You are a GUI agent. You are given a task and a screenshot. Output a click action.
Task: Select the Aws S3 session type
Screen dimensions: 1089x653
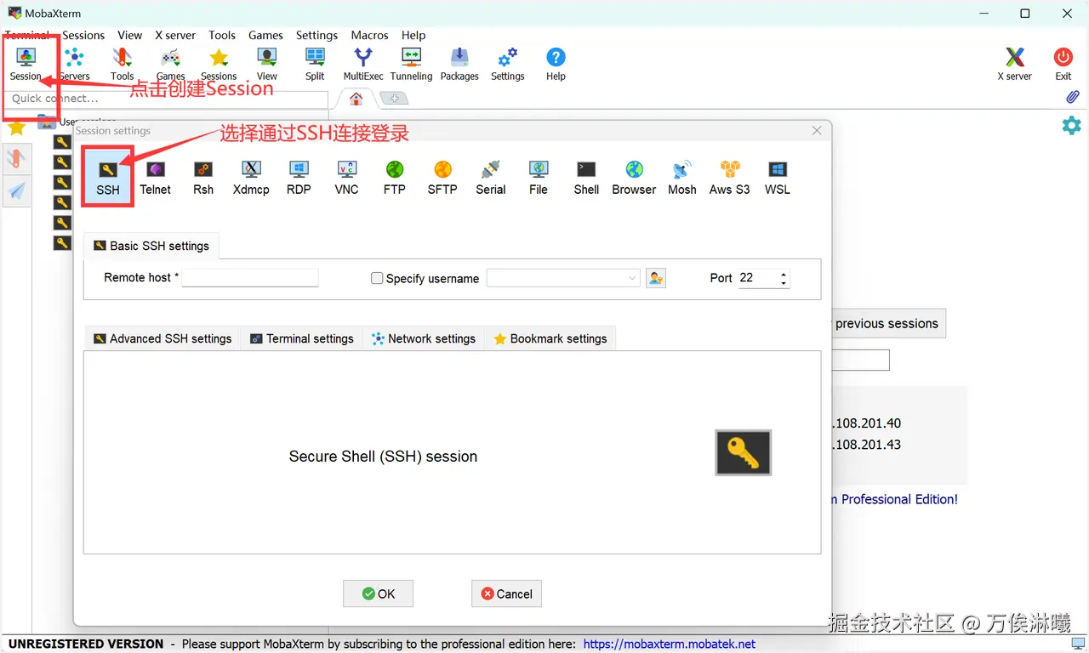[730, 177]
